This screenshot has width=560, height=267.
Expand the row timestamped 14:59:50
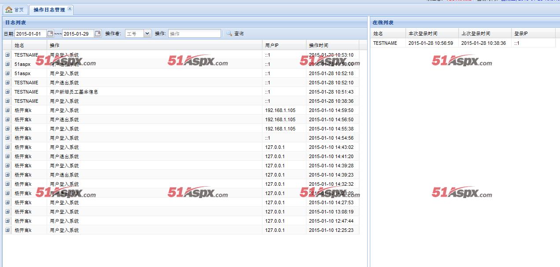click(7, 110)
